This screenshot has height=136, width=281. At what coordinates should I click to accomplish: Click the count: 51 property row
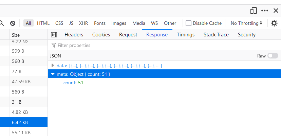(x=165, y=83)
